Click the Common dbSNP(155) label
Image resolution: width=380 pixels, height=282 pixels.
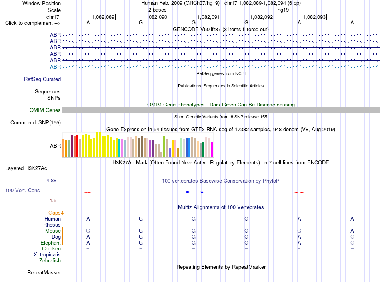coord(35,123)
